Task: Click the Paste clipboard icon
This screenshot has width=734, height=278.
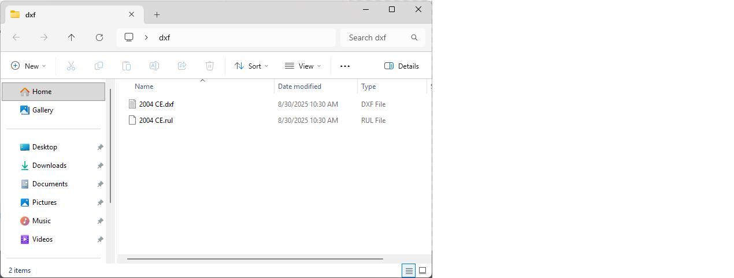Action: click(127, 66)
